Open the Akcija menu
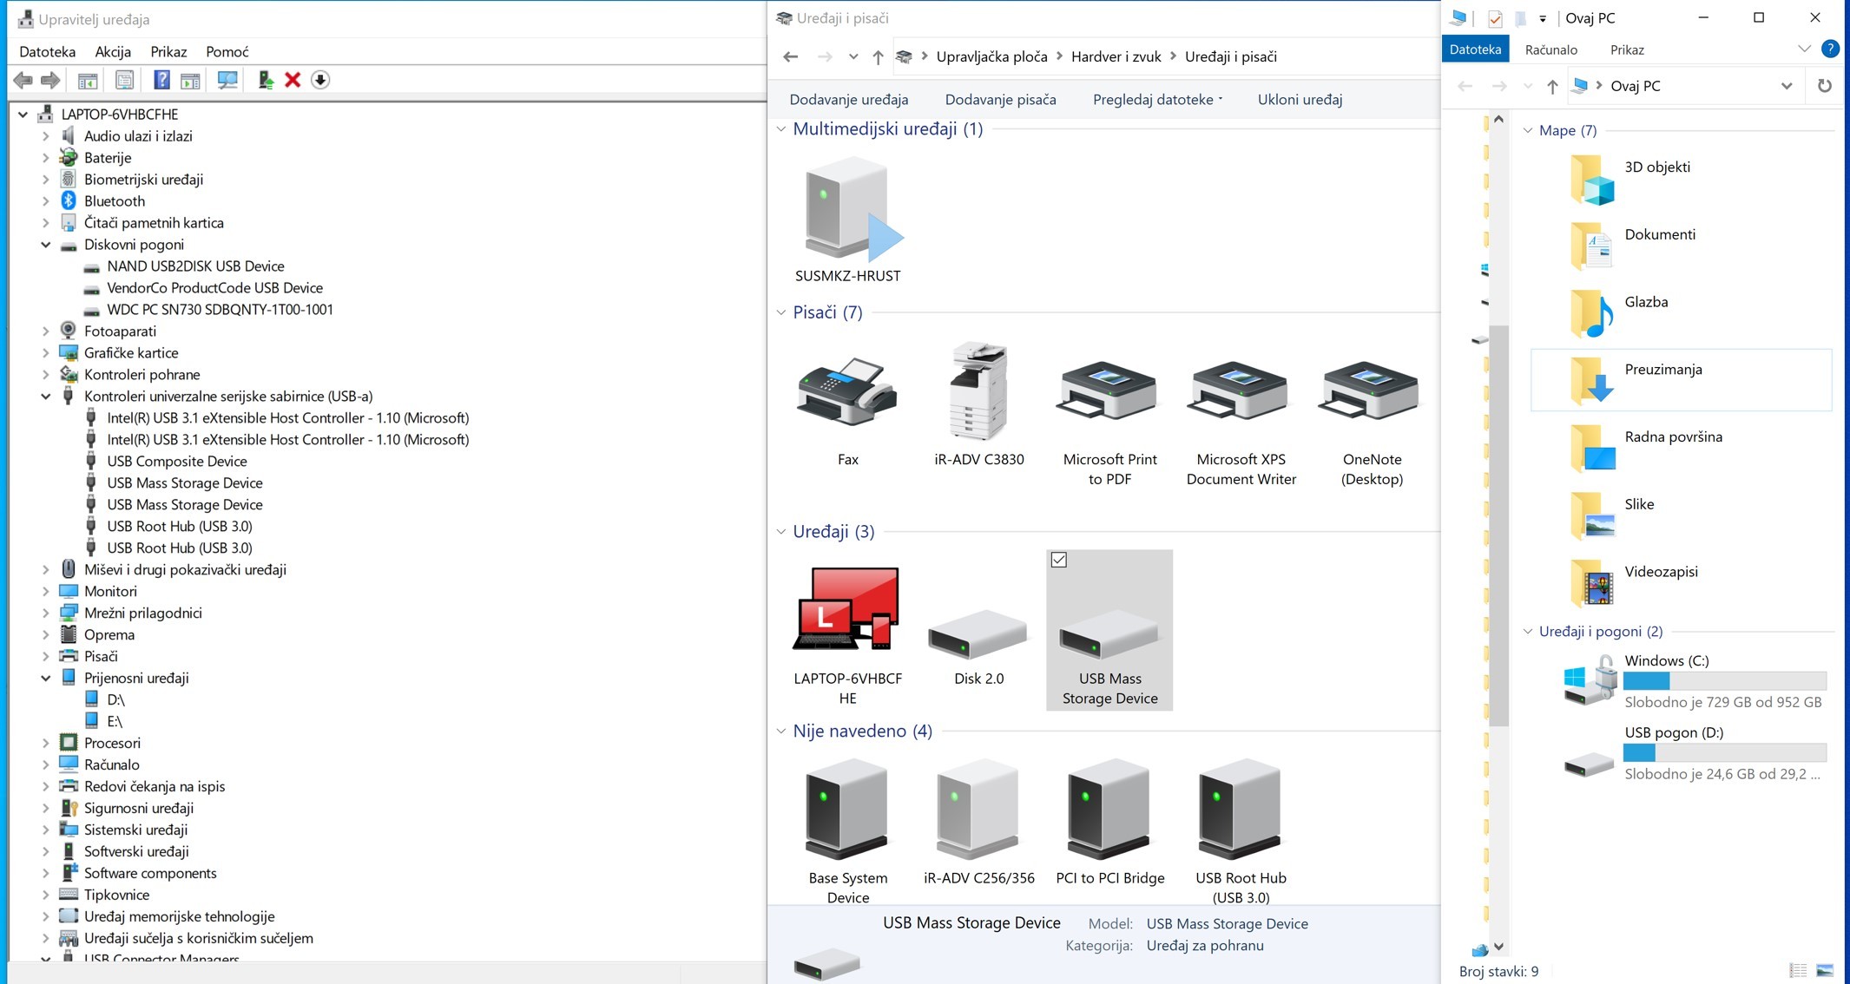This screenshot has height=984, width=1850. click(x=113, y=52)
